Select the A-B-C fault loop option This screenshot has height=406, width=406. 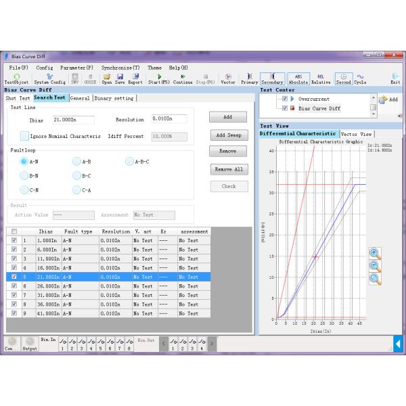click(130, 162)
